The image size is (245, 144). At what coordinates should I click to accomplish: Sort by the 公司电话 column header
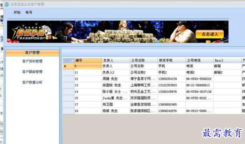click(x=200, y=60)
